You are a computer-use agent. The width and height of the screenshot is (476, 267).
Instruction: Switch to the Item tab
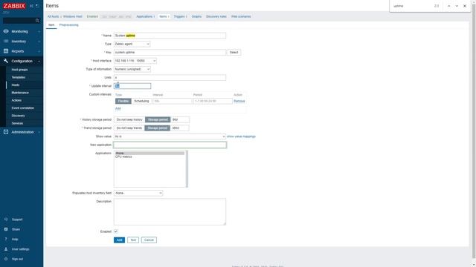51,24
